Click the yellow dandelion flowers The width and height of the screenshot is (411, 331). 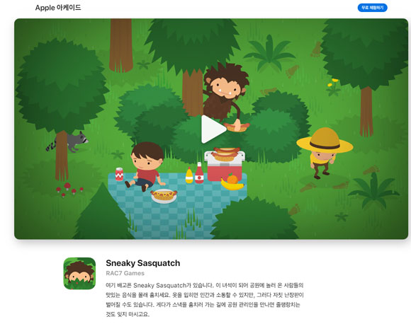(333, 87)
